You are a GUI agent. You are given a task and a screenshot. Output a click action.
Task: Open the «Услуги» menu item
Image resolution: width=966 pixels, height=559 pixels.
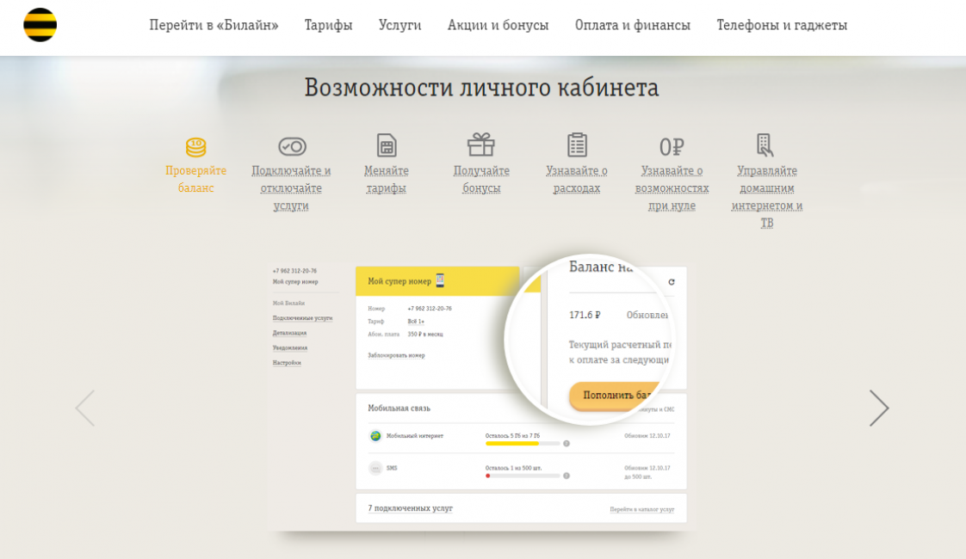pos(399,25)
